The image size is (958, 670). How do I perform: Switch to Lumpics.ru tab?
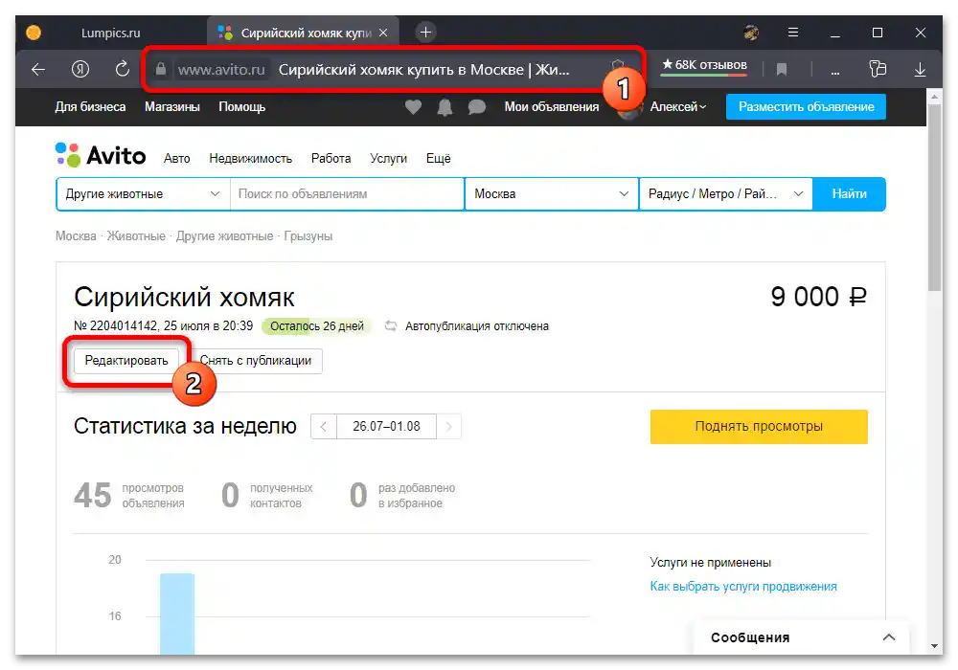pyautogui.click(x=110, y=33)
